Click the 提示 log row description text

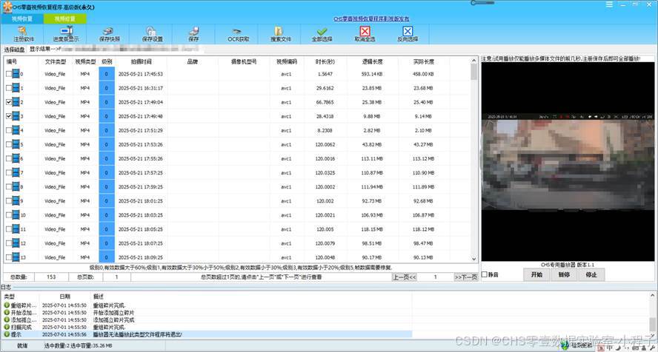[x=138, y=334]
